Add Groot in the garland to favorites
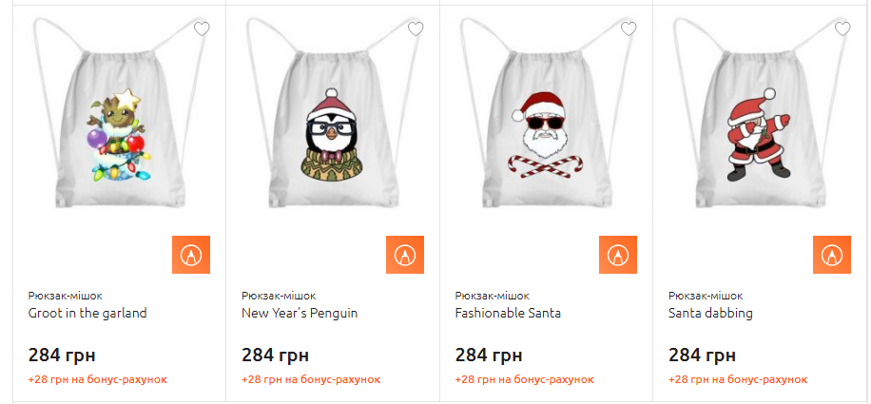The image size is (871, 404). [x=202, y=29]
